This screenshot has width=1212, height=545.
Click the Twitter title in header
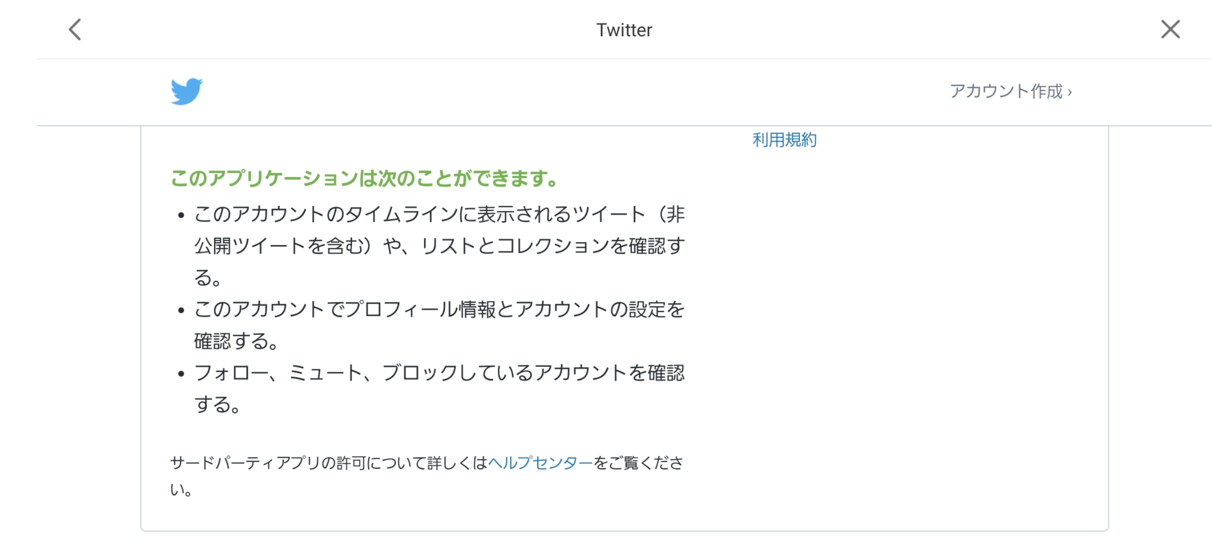coord(624,30)
